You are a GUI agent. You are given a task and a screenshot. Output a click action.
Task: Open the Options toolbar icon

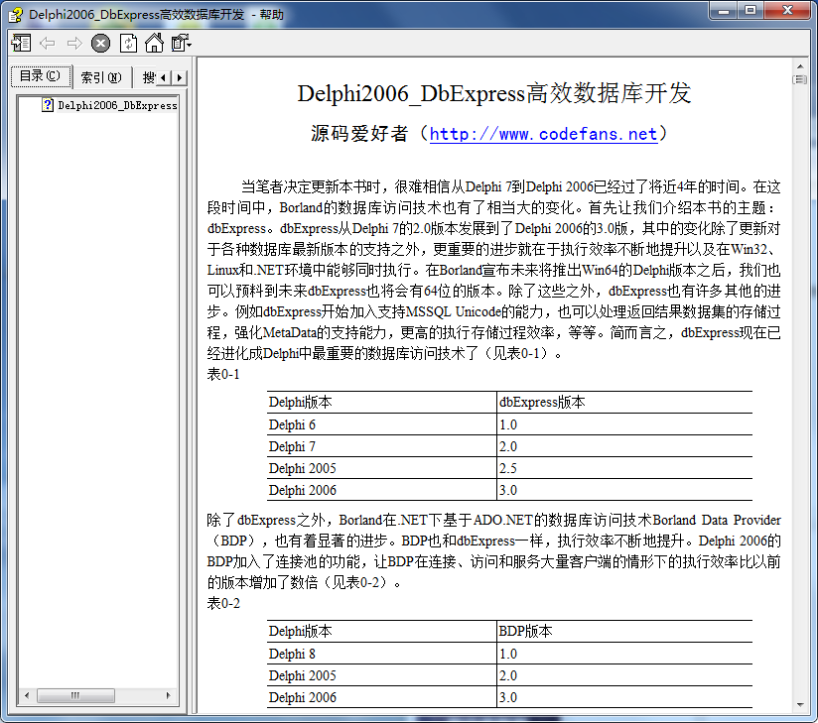coord(179,43)
